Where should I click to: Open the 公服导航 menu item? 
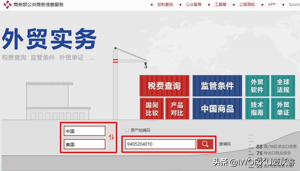247,5
